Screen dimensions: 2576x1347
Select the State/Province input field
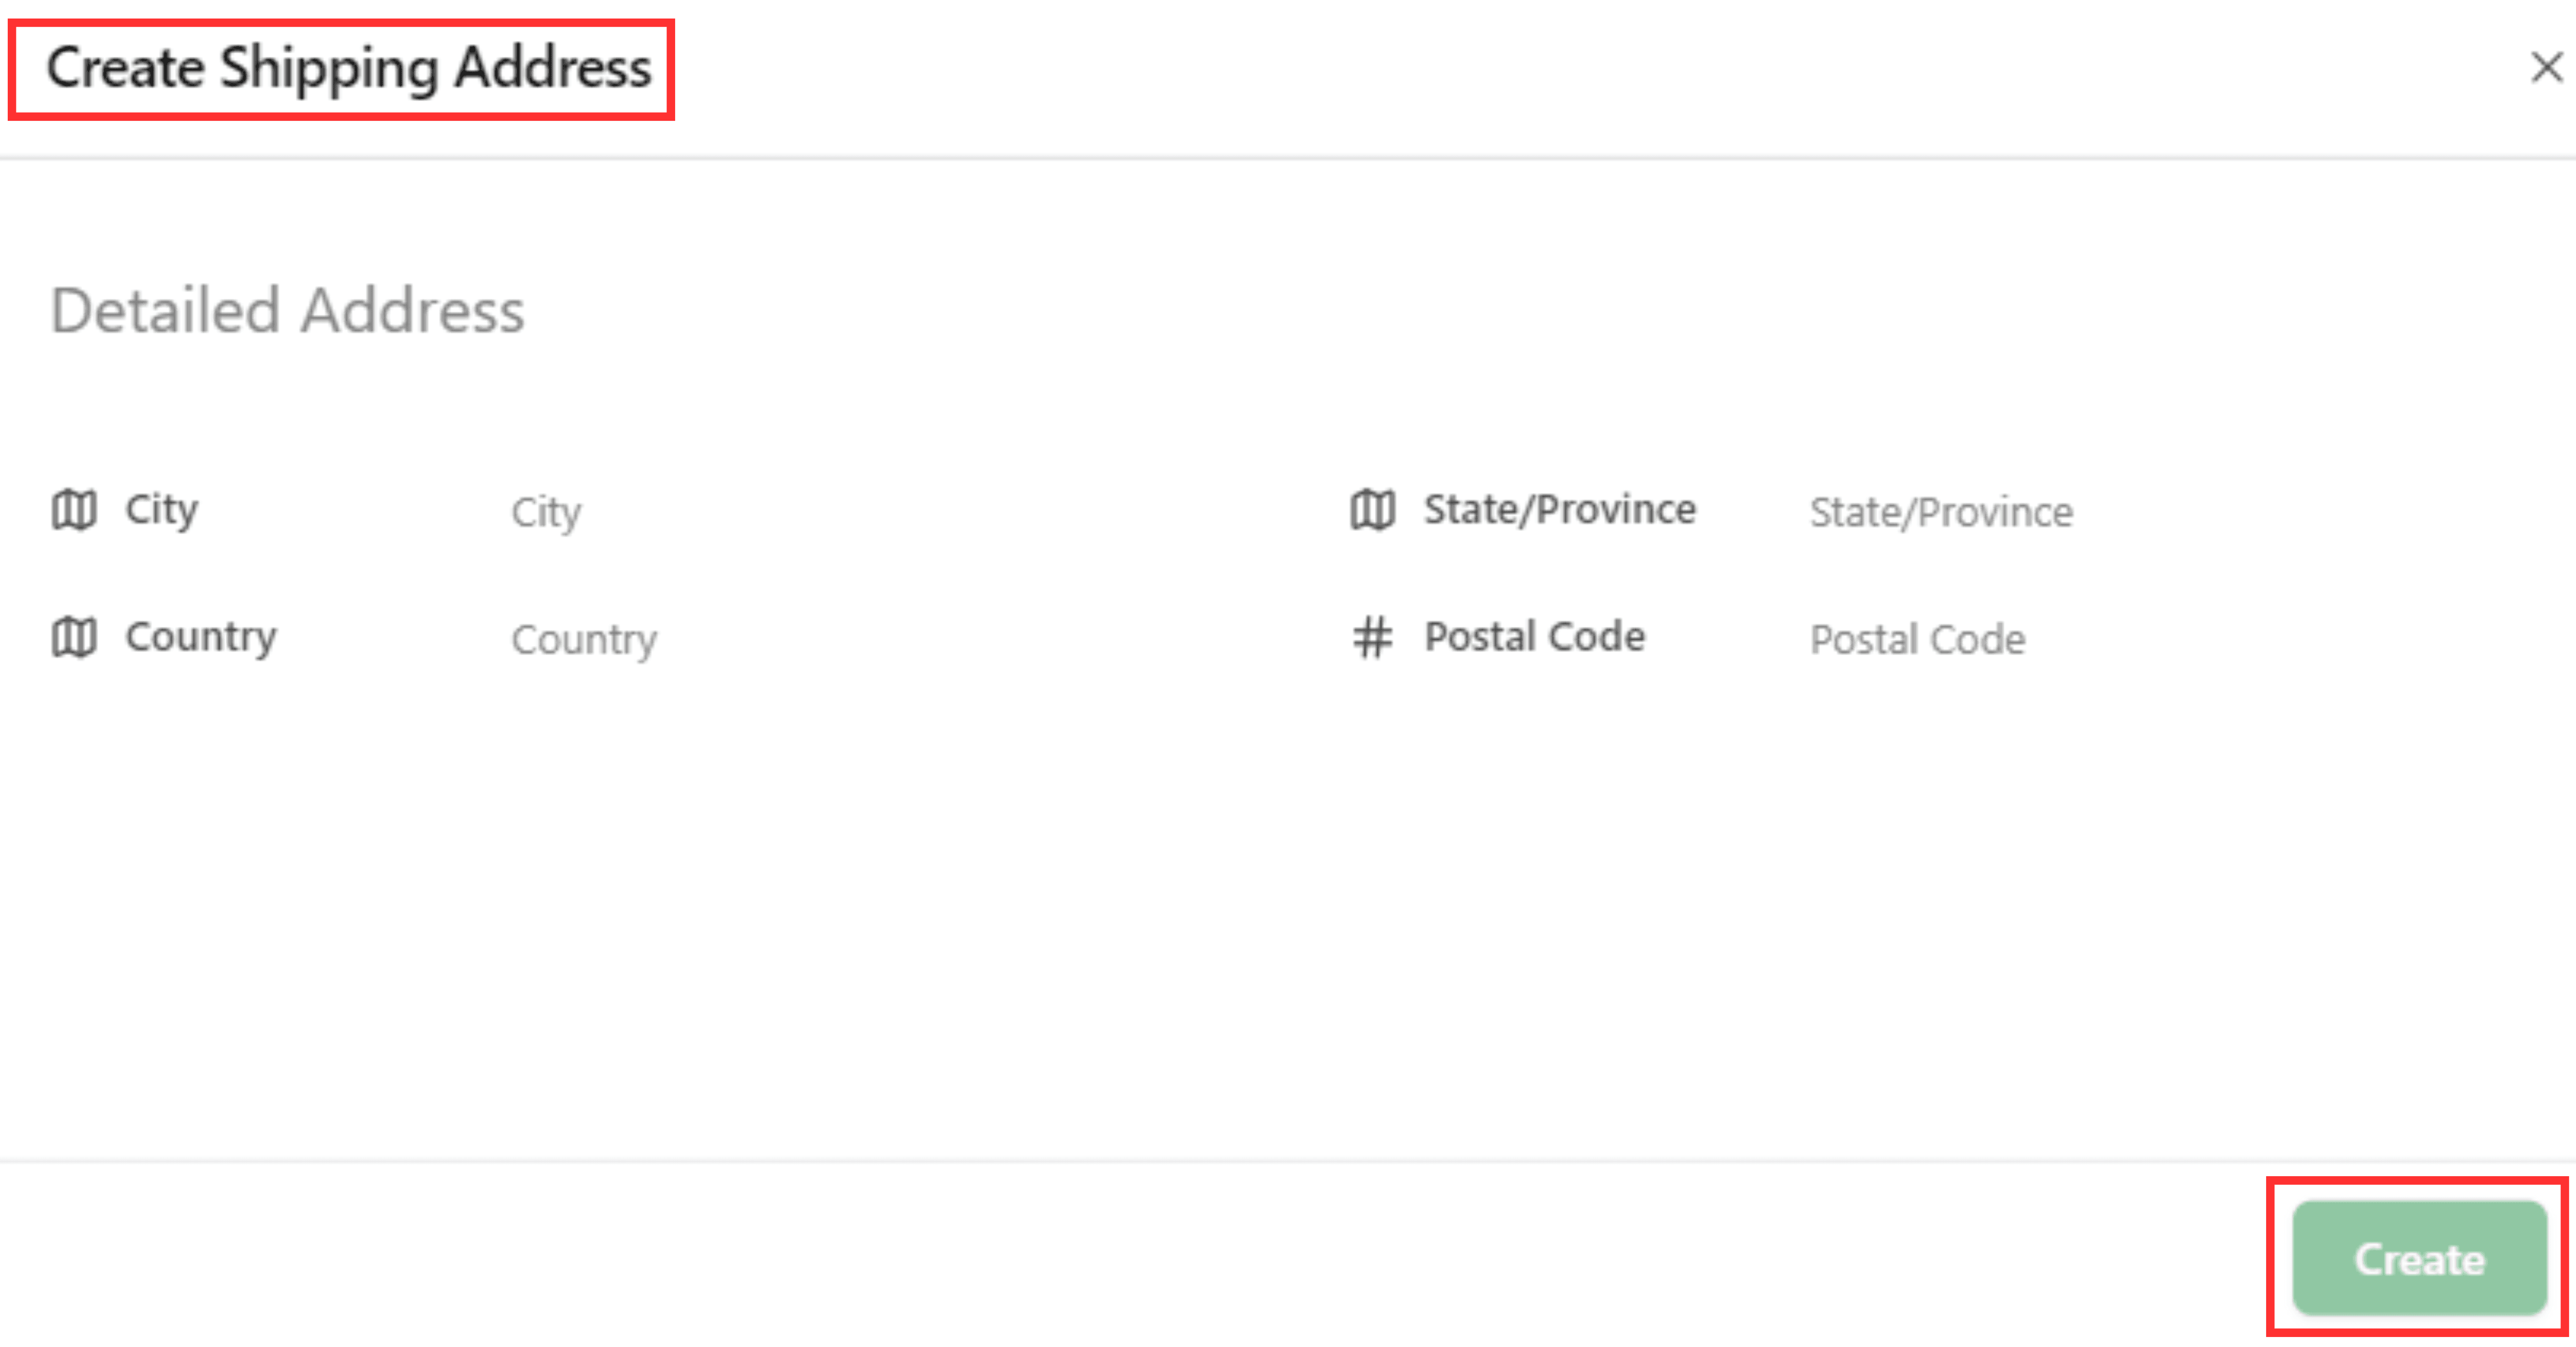(x=2100, y=512)
